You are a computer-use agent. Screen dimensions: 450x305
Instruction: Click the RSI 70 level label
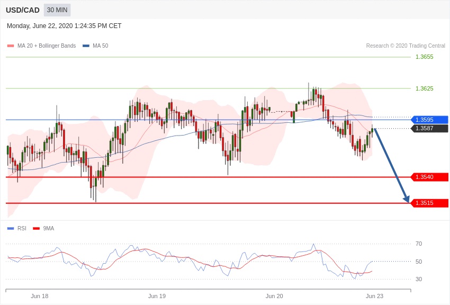(419, 244)
